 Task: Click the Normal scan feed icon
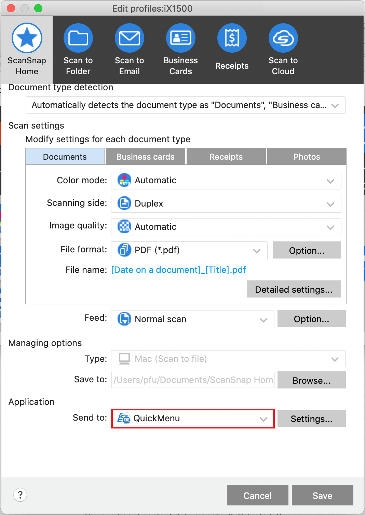coord(124,319)
